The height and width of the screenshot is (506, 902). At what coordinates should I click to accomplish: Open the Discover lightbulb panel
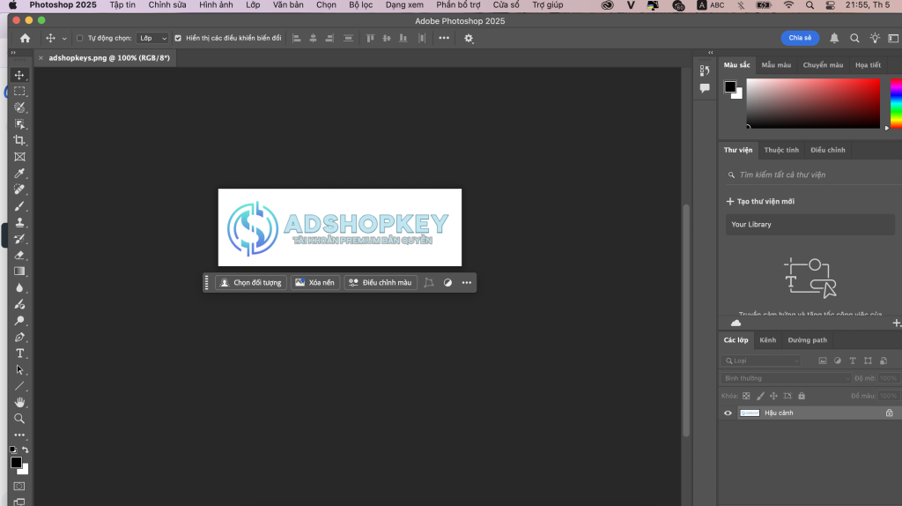pyautogui.click(x=875, y=38)
